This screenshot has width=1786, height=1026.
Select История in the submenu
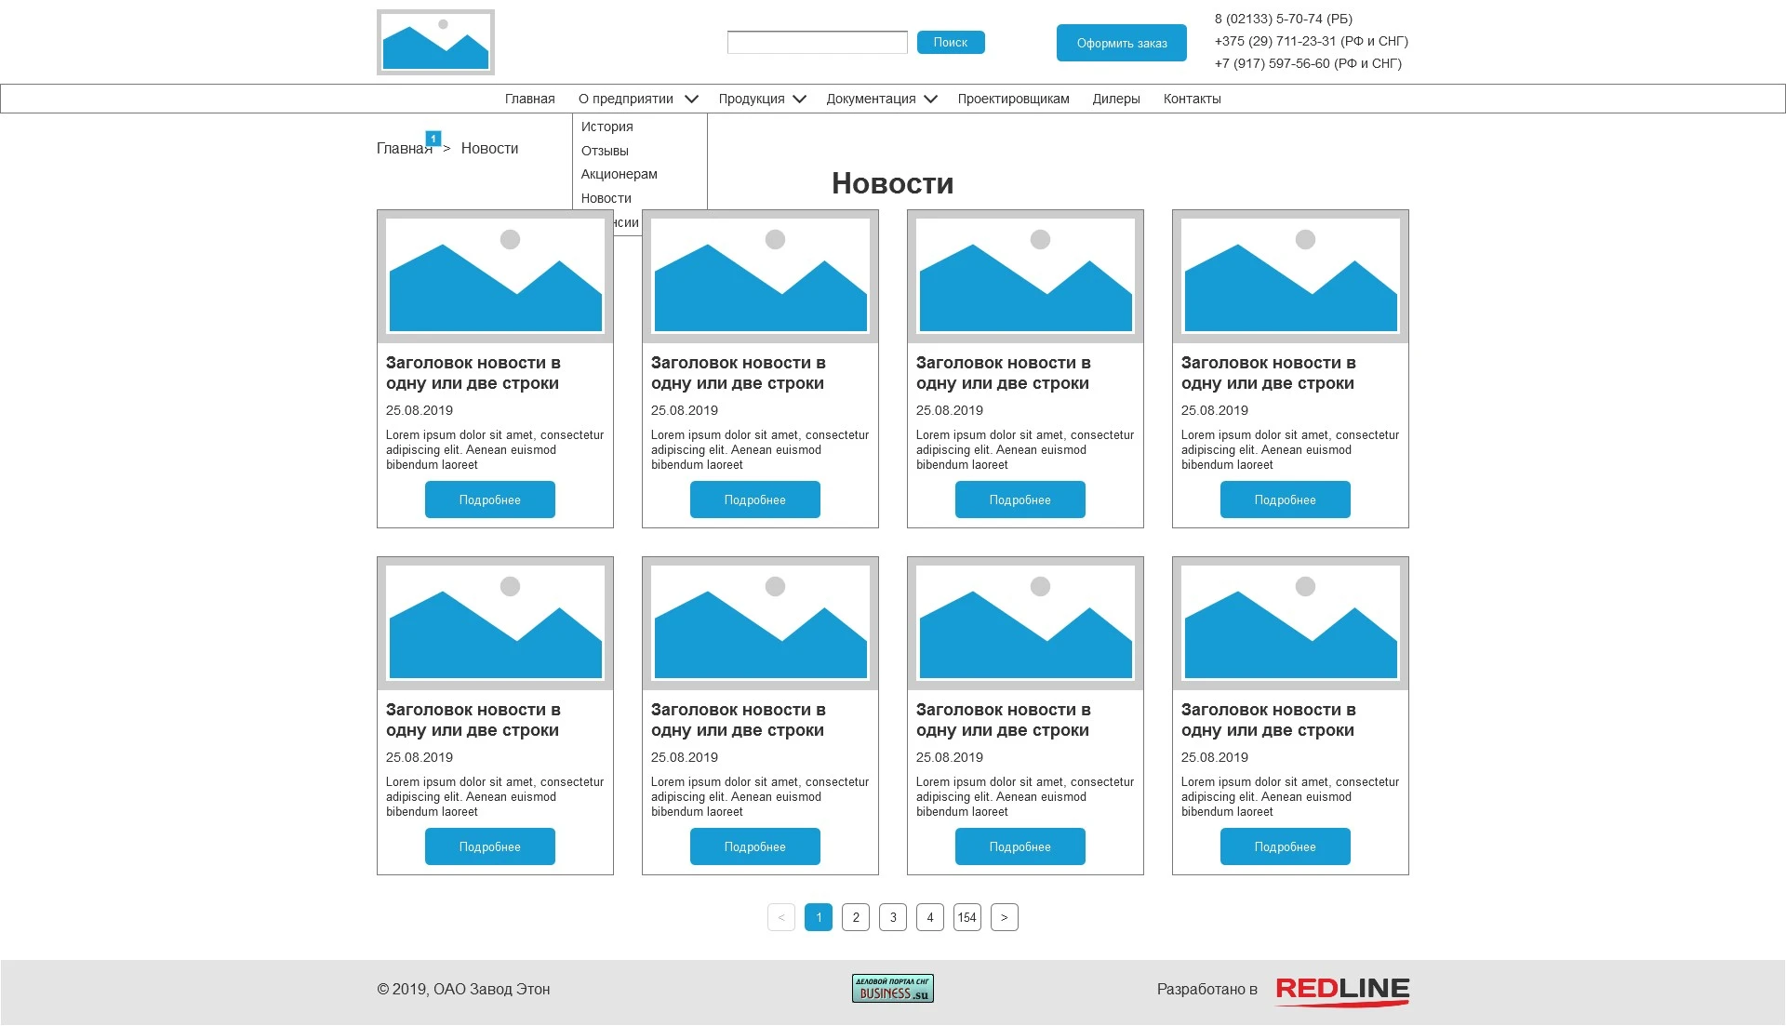pyautogui.click(x=606, y=127)
